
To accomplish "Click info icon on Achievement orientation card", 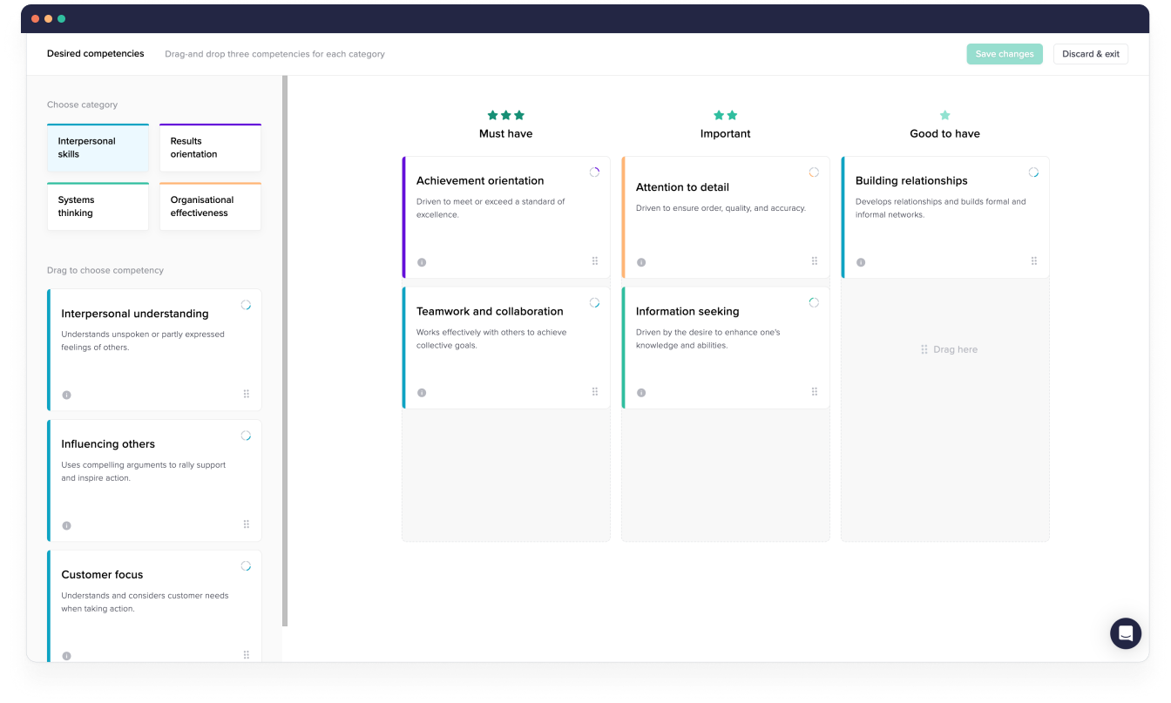I will click(x=422, y=262).
